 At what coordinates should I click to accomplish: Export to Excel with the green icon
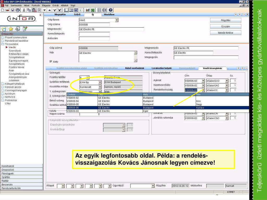[93, 10]
